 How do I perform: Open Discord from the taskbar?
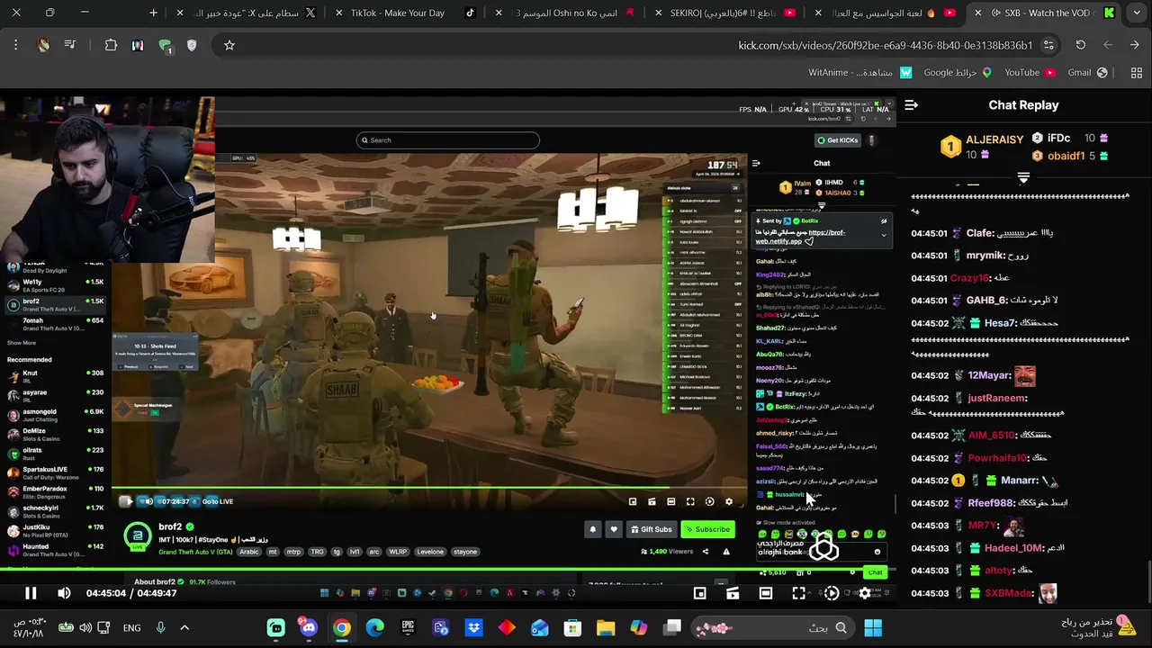click(x=309, y=627)
